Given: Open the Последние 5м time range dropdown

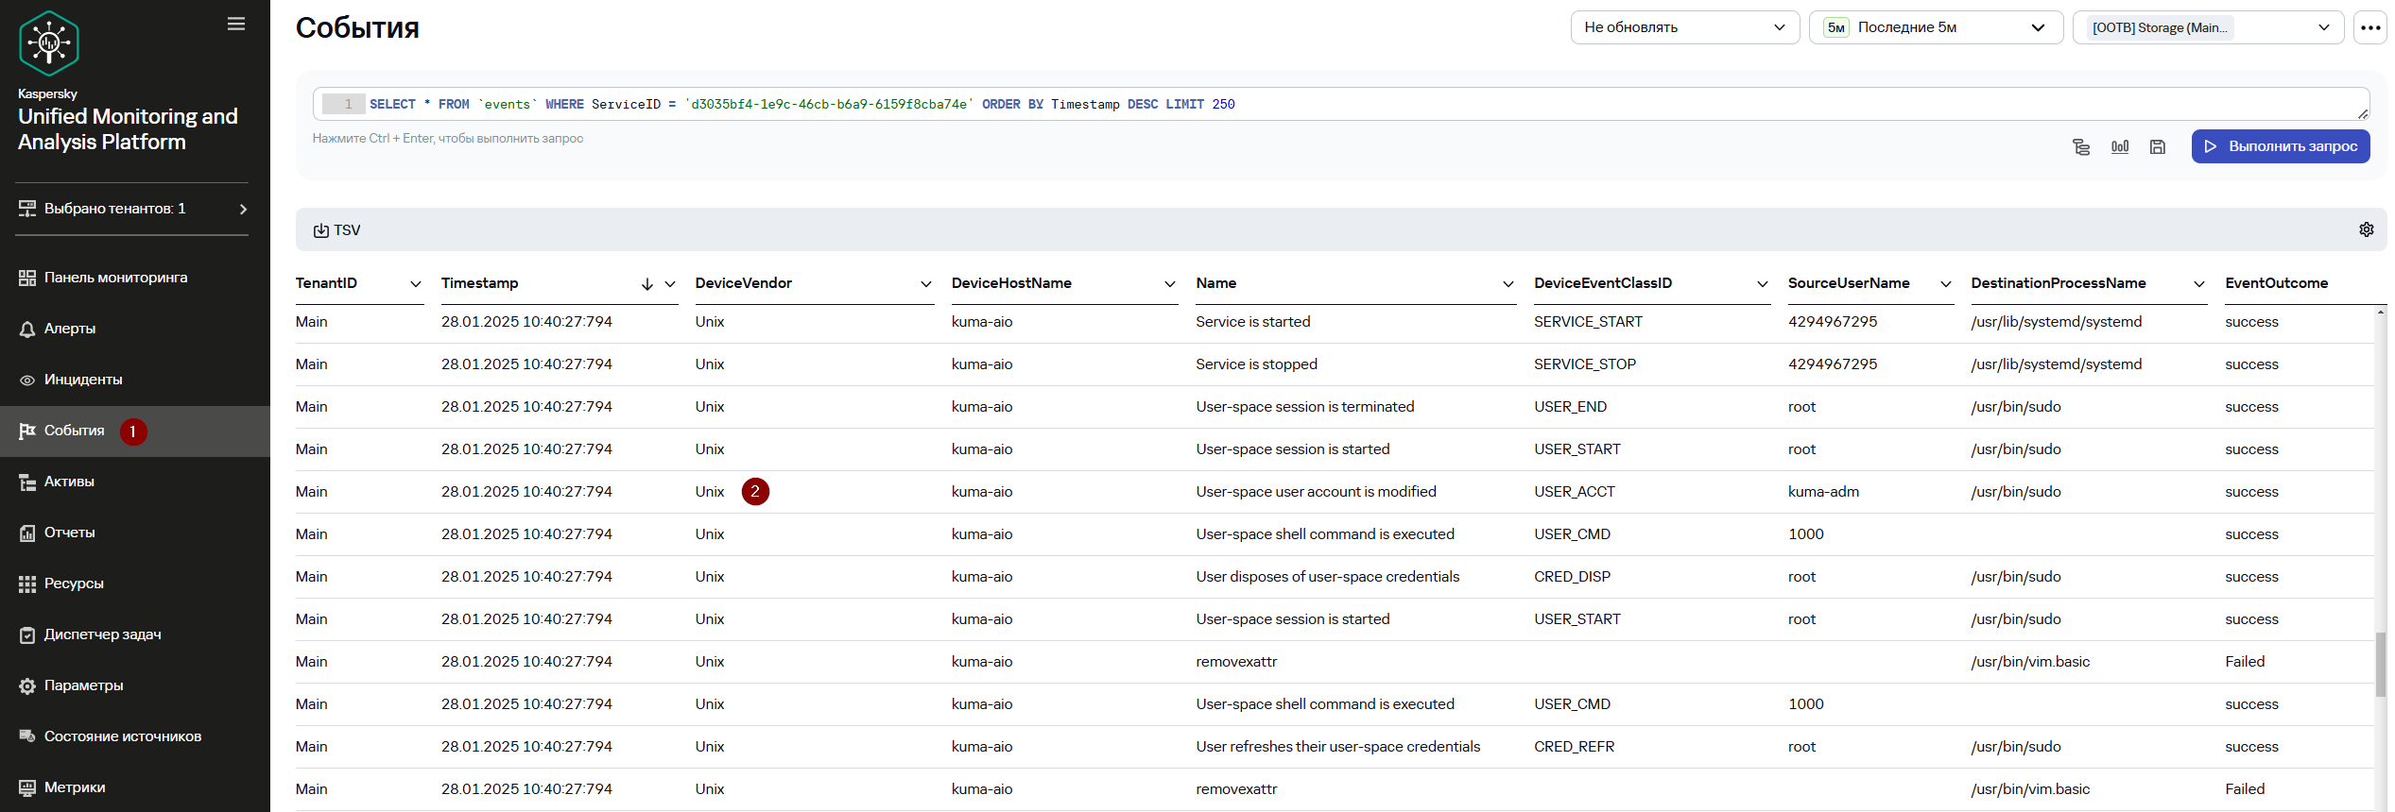Looking at the screenshot, I should pos(1935,27).
